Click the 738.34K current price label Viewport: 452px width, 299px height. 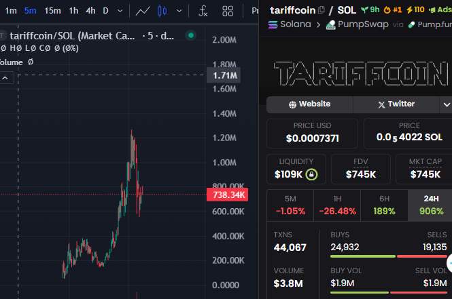click(227, 195)
